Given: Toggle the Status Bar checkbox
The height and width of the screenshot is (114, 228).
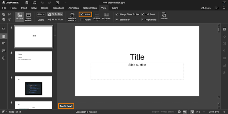Looking at the screenshot, I should point(117,20).
